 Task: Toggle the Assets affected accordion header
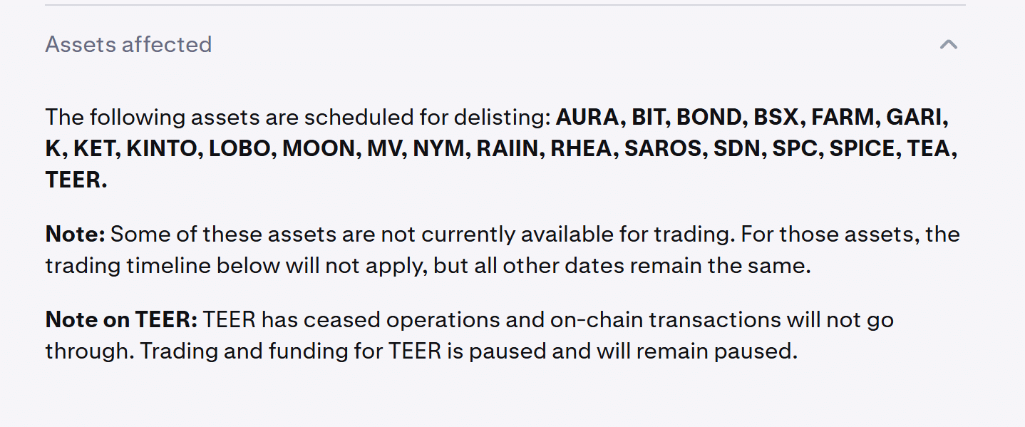[505, 44]
